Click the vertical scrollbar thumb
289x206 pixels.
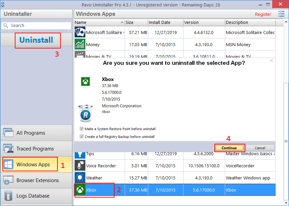tap(286, 141)
